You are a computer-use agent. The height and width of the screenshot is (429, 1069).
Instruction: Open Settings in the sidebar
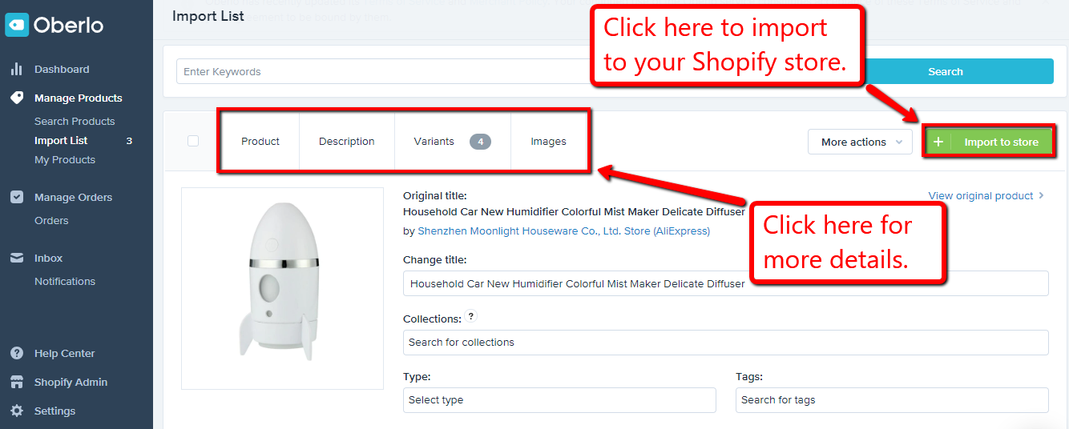coord(54,411)
